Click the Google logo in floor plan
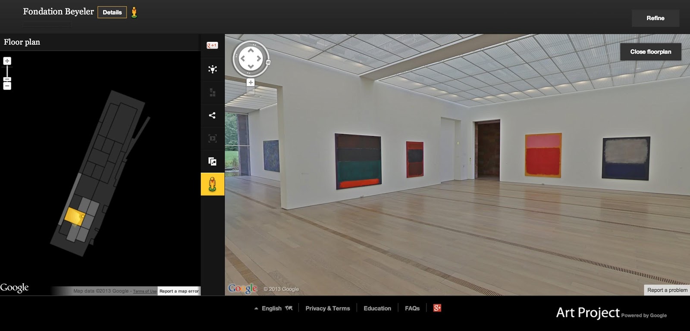 14,288
